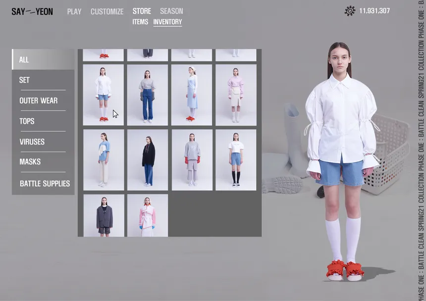The height and width of the screenshot is (301, 426).
Task: Select black hoodie with blue jeans outfit
Action: point(148,160)
